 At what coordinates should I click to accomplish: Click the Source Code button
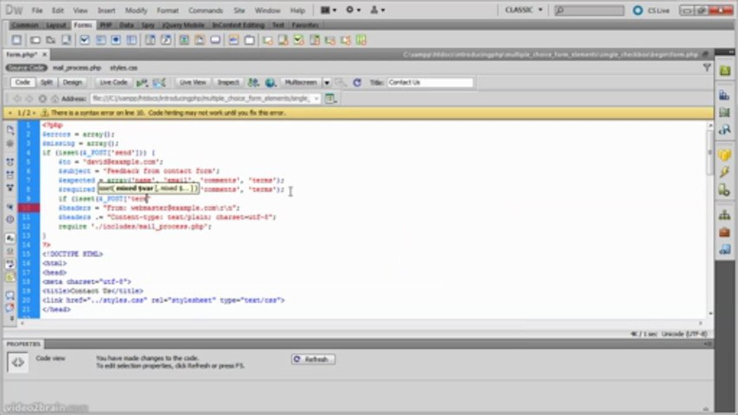click(x=27, y=68)
